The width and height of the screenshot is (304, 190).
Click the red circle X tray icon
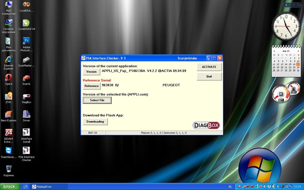click(239, 187)
